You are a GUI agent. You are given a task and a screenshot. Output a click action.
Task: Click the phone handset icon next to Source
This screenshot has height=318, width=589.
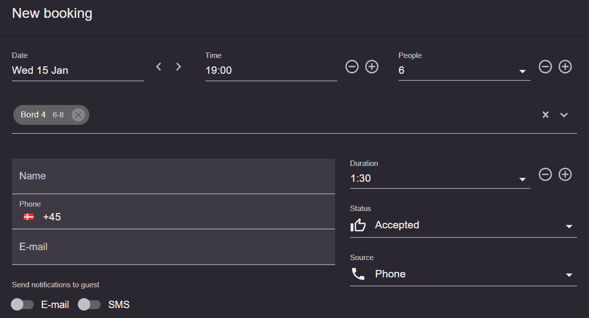point(358,273)
